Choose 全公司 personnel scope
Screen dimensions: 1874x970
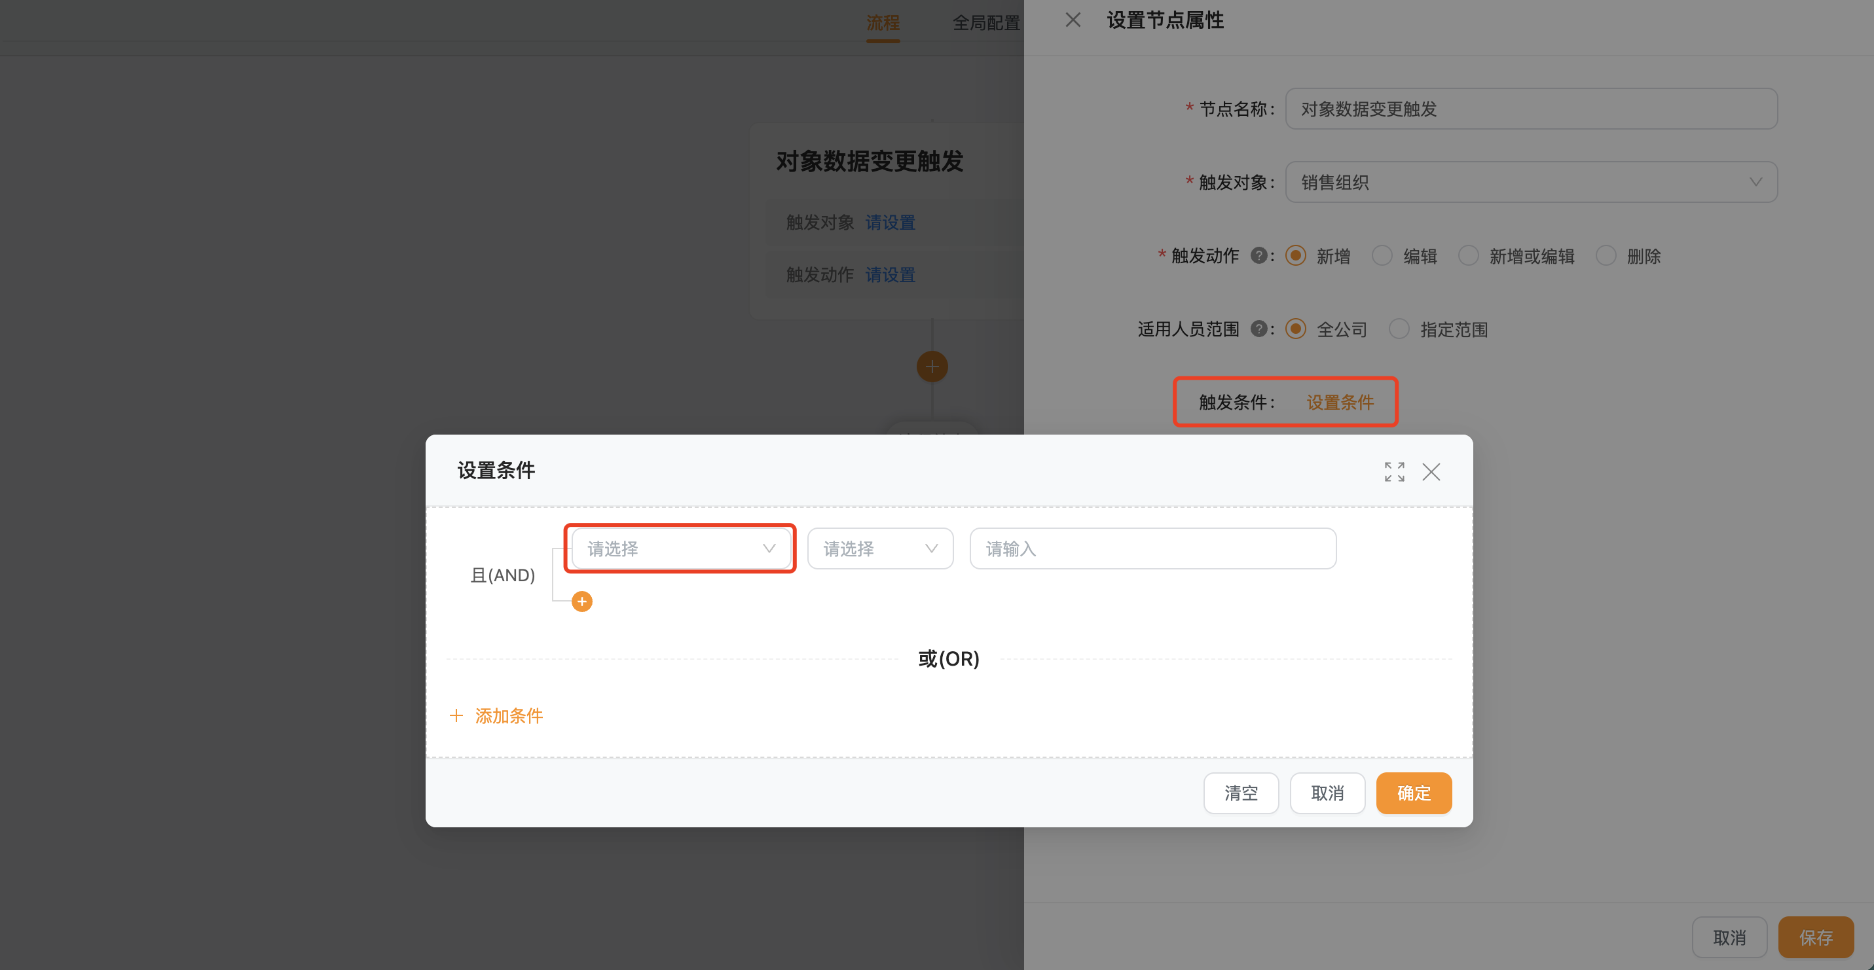click(1295, 329)
